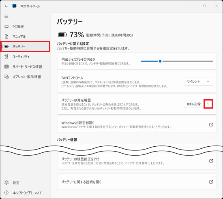
Task: Click the gear icon beside 設定
Action: [6, 183]
